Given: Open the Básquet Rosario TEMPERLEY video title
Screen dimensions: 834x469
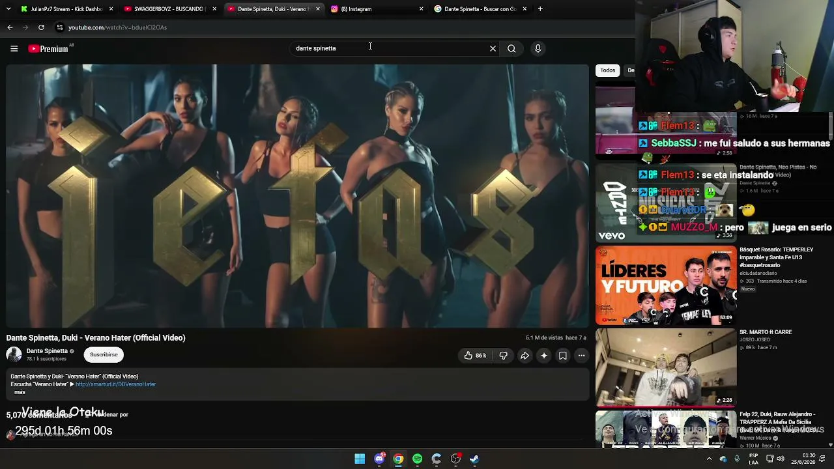Looking at the screenshot, I should 776,257.
